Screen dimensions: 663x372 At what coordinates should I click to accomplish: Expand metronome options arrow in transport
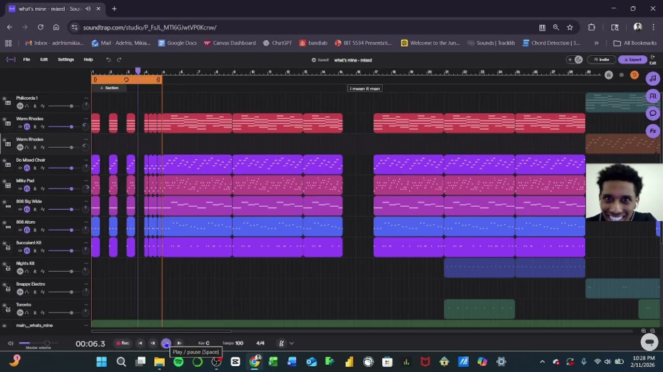pyautogui.click(x=292, y=343)
